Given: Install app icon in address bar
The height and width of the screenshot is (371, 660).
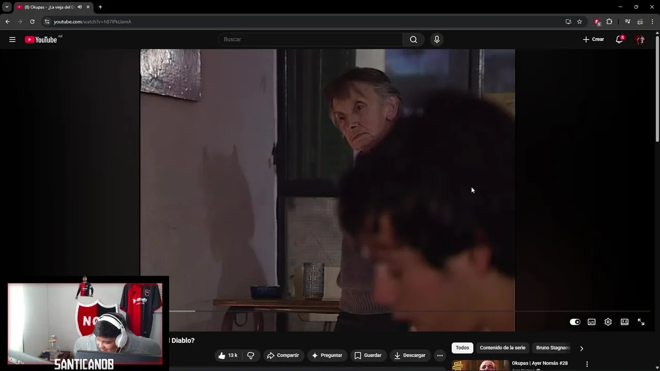Looking at the screenshot, I should point(568,22).
